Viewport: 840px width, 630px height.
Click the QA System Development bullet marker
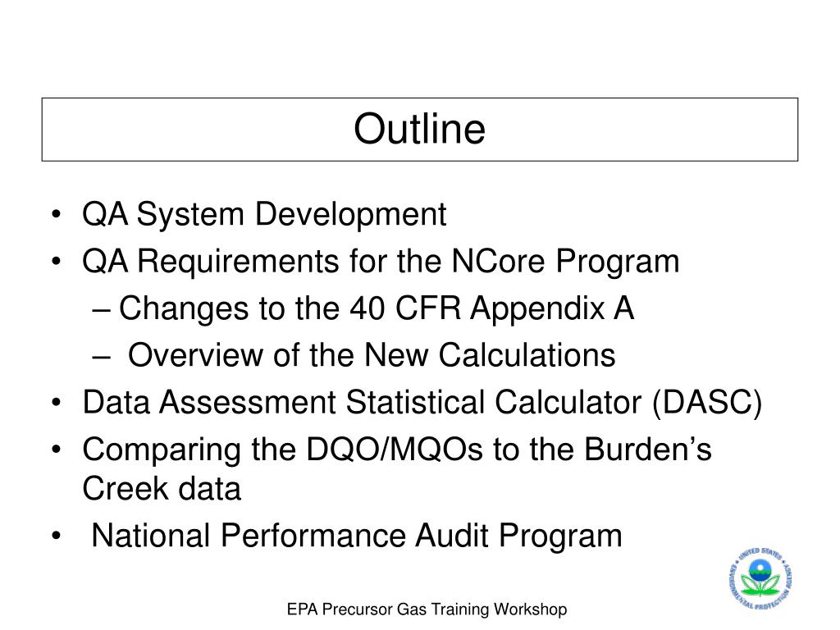tap(57, 216)
